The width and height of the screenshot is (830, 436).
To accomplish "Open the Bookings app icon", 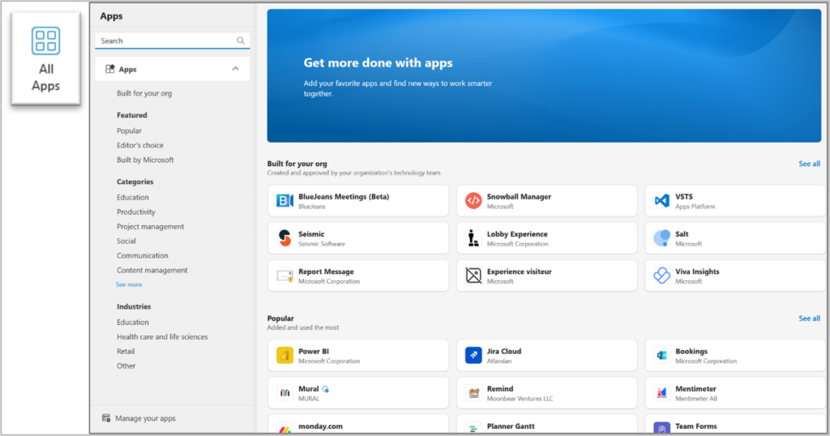I will pyautogui.click(x=661, y=355).
